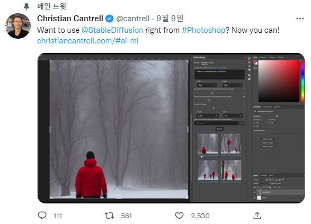311x224 pixels.
Task: Click the Dream button in Stable Diffusion panel
Action: 219,129
